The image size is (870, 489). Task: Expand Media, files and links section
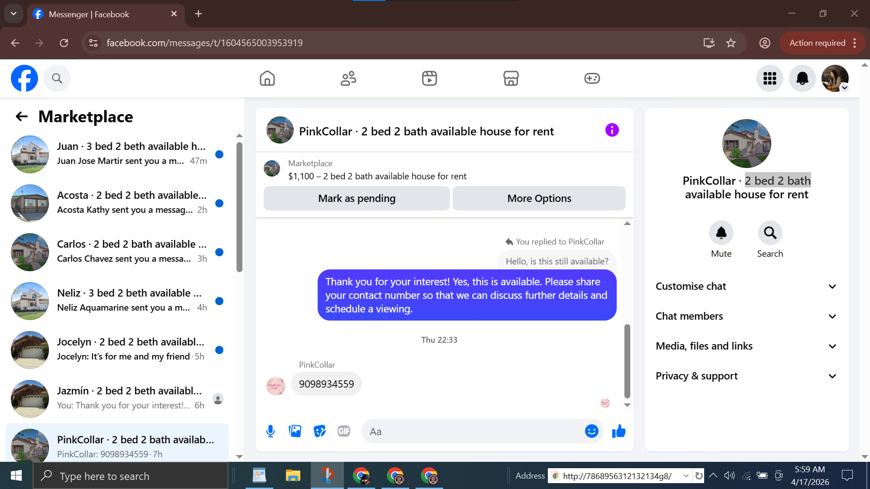pyautogui.click(x=746, y=346)
